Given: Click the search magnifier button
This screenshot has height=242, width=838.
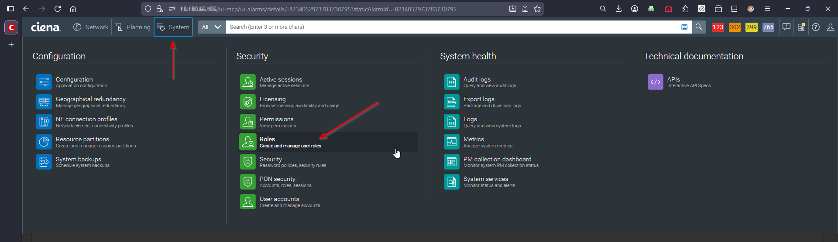Looking at the screenshot, I should [699, 27].
